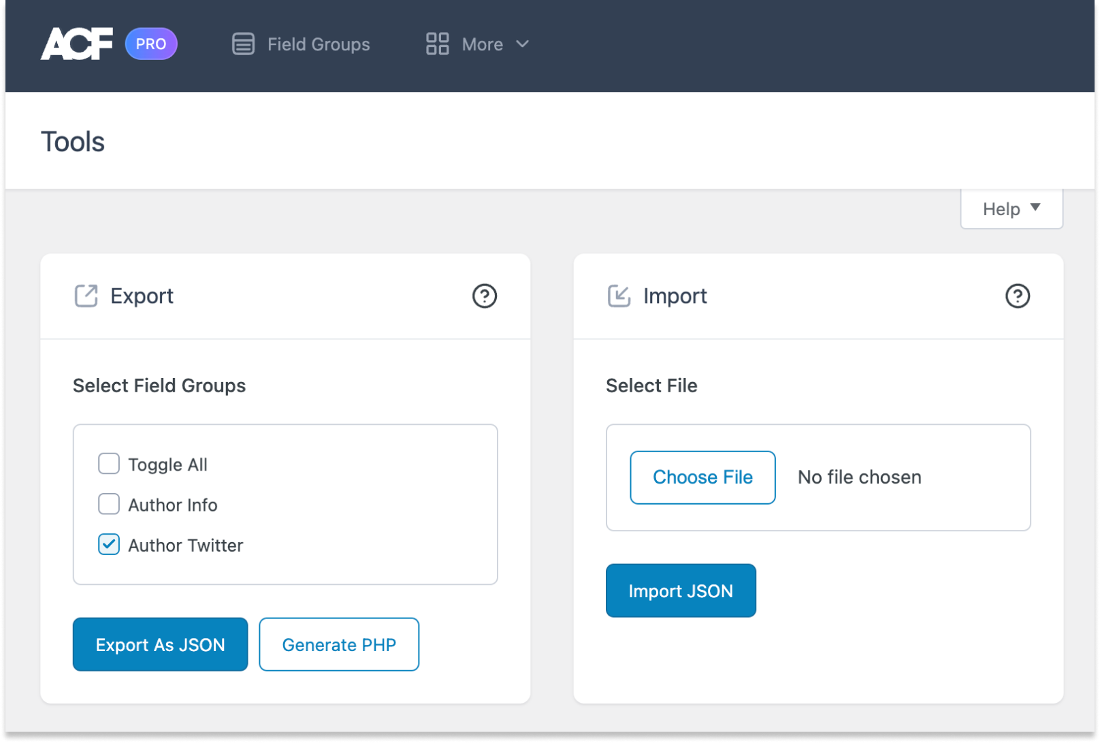
Task: Click the More grid icon
Action: click(437, 44)
